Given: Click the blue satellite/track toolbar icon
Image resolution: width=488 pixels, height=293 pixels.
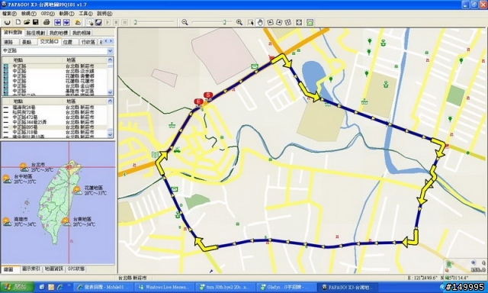Looking at the screenshot, I should pos(98,22).
